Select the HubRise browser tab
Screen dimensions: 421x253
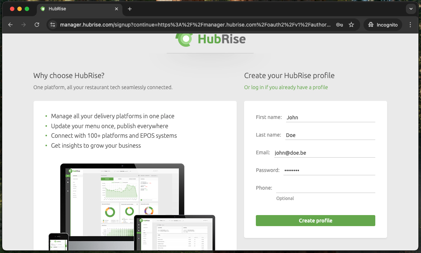(x=74, y=9)
